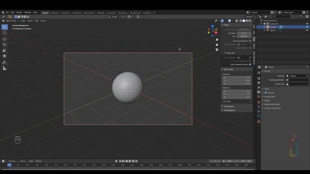Open Global transform orientation dropdown

click(114, 17)
